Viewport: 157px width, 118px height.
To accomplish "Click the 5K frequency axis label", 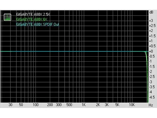I will 117,105.
